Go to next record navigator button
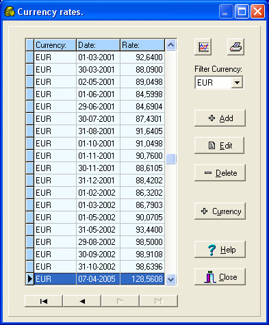The width and height of the screenshot is (269, 325). pos(120,301)
